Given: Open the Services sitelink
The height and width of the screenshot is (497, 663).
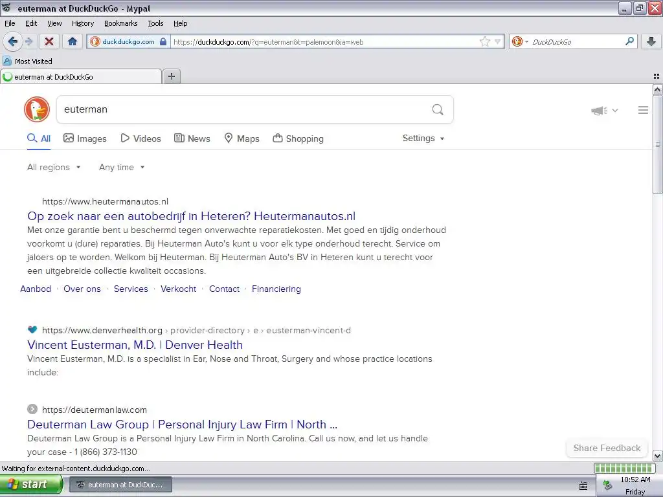Looking at the screenshot, I should (131, 289).
